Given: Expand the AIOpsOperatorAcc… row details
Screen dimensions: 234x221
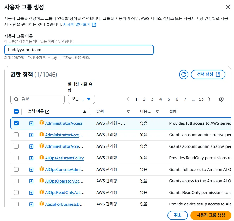Looking at the screenshot, I should pos(31,181).
